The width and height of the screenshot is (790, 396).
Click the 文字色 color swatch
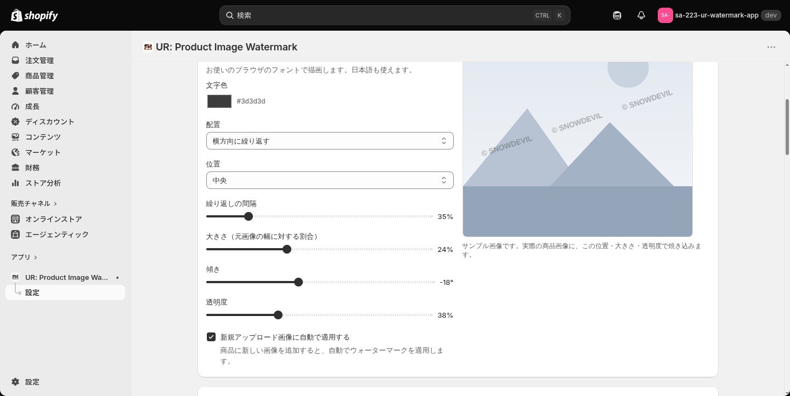pos(219,101)
